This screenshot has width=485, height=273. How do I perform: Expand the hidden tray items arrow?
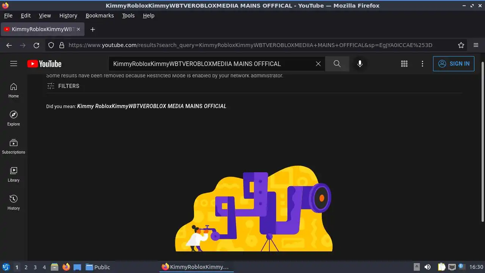(416, 267)
